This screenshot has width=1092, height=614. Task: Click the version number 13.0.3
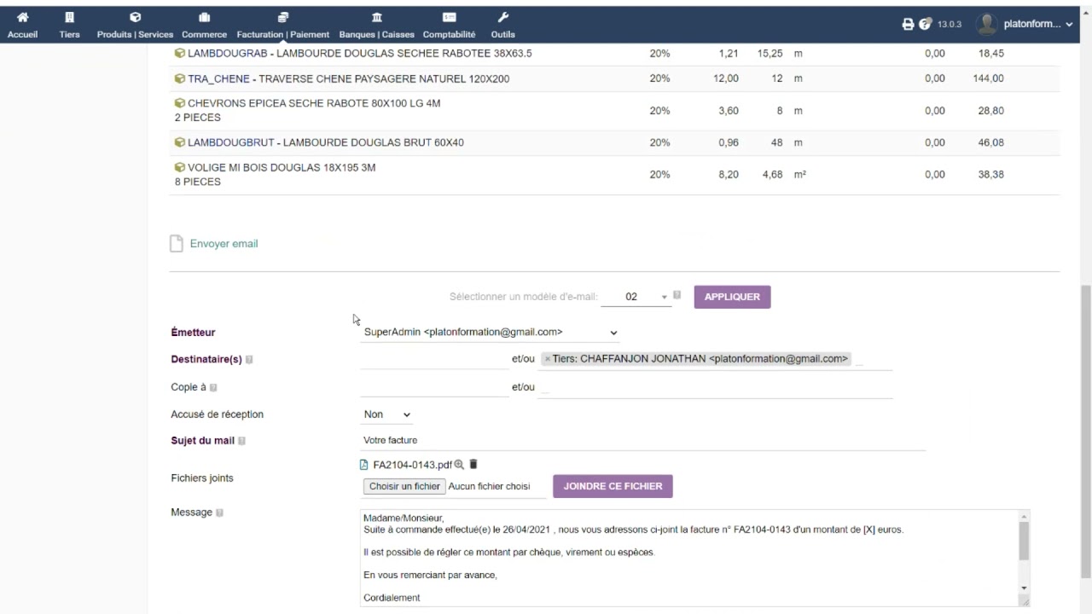click(950, 25)
